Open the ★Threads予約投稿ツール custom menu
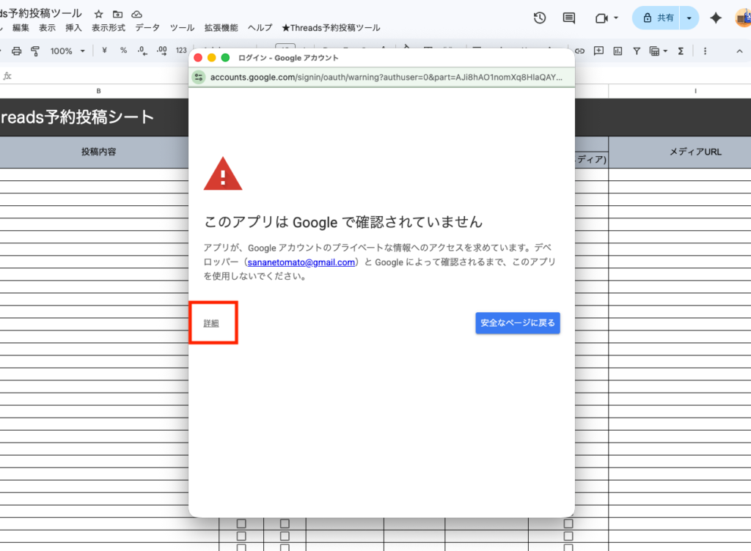751x551 pixels. [331, 28]
